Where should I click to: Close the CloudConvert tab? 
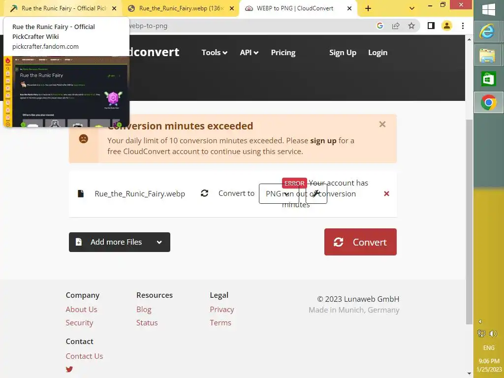pyautogui.click(x=349, y=8)
